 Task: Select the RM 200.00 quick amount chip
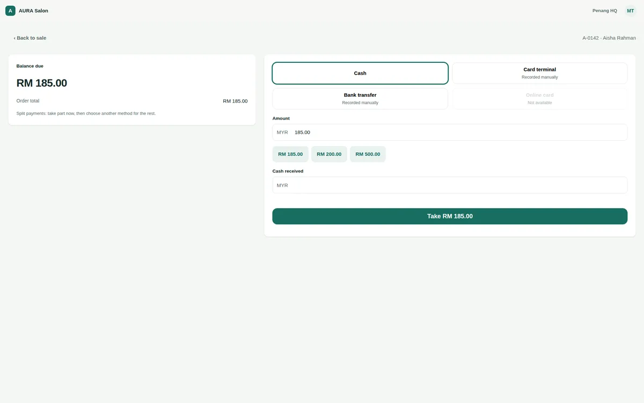329,154
